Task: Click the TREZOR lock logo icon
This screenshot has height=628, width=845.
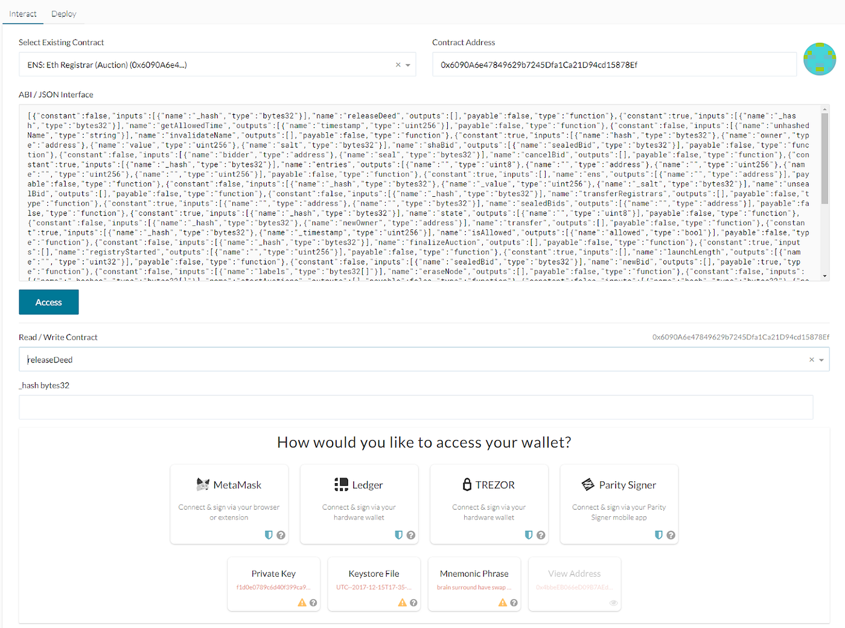Action: click(x=467, y=484)
